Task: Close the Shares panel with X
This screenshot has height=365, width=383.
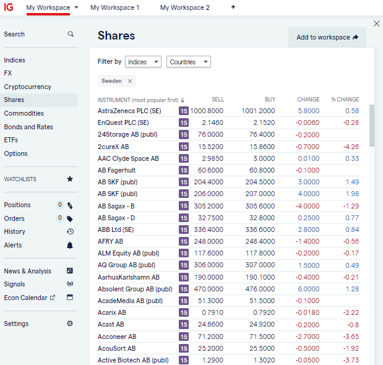Action: click(377, 24)
